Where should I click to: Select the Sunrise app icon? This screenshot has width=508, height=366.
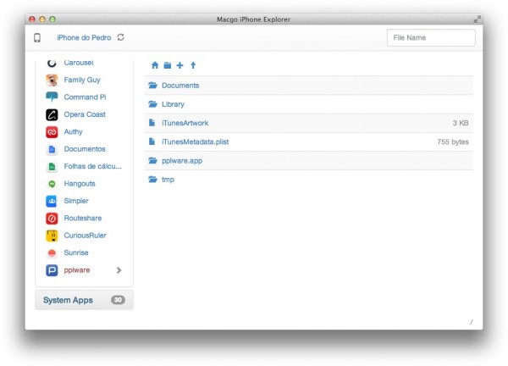[x=52, y=252]
